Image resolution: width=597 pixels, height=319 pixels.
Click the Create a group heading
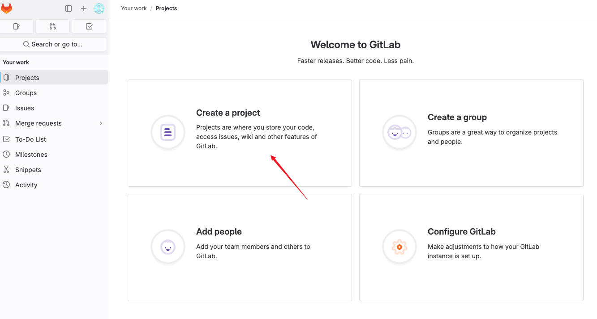[457, 118]
